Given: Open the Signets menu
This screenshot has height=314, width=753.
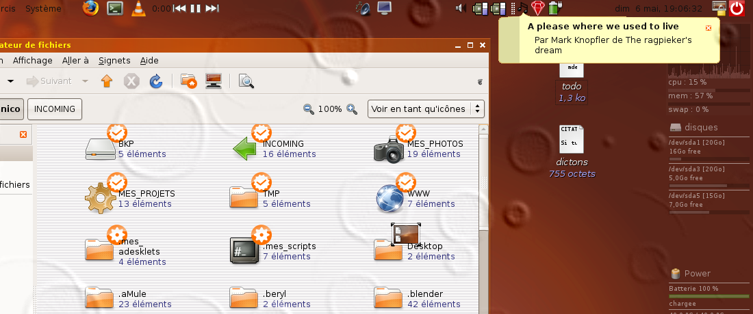Looking at the screenshot, I should click(x=114, y=60).
